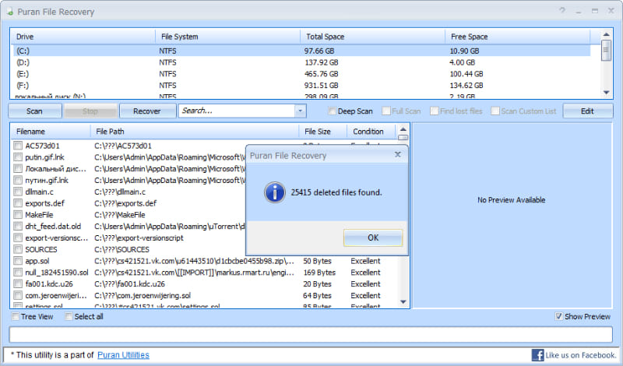Open the Search box dropdown arrow
This screenshot has height=366, width=623.
point(301,111)
